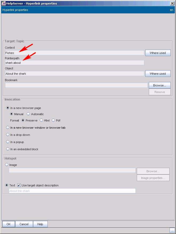Toggle Use target object description checkbox

click(x=19, y=185)
